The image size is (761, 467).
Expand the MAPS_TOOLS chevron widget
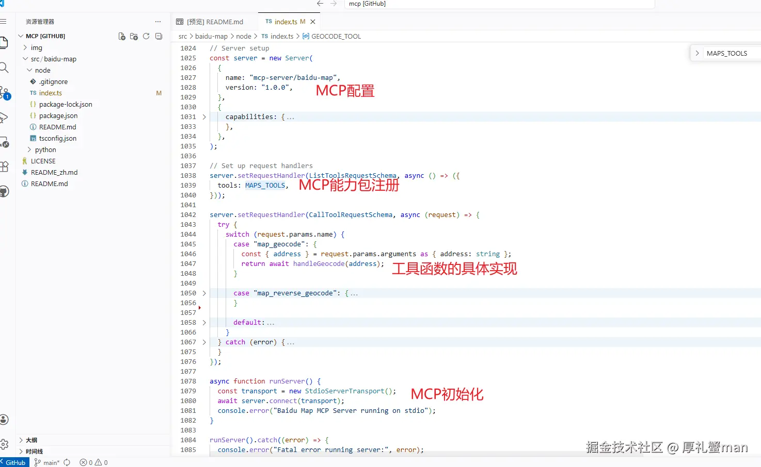pos(697,53)
